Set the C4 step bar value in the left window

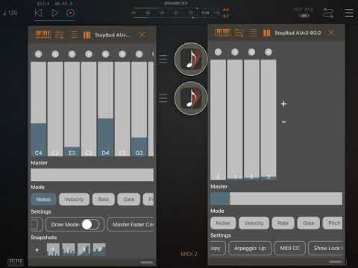point(38,109)
